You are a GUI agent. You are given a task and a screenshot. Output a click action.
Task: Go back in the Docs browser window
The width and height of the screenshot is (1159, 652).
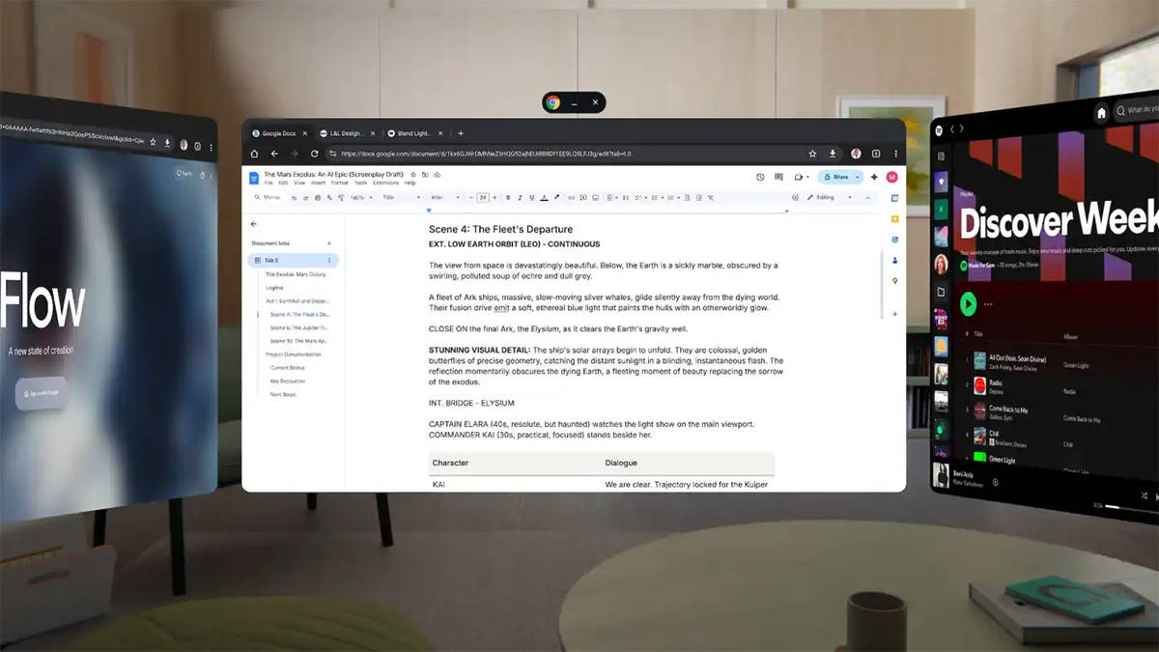tap(274, 154)
